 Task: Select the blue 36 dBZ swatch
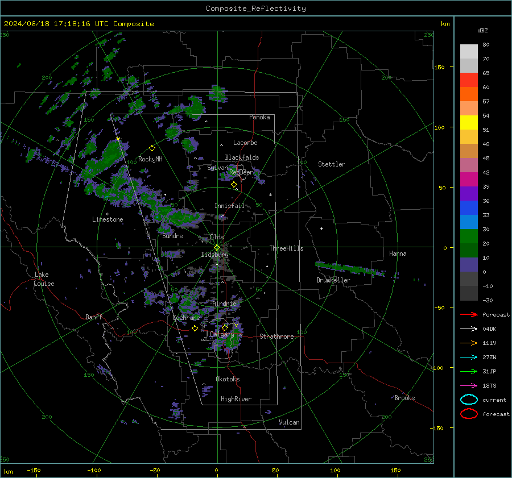(x=469, y=207)
